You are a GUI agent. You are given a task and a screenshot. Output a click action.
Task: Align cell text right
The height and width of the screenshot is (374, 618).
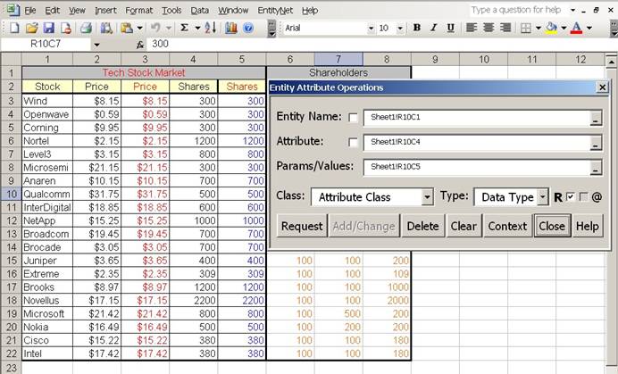tap(505, 28)
